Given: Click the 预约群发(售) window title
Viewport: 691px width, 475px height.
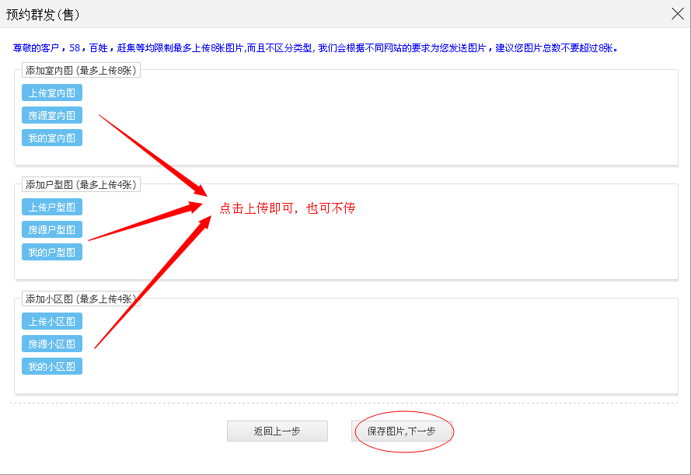Looking at the screenshot, I should point(43,15).
